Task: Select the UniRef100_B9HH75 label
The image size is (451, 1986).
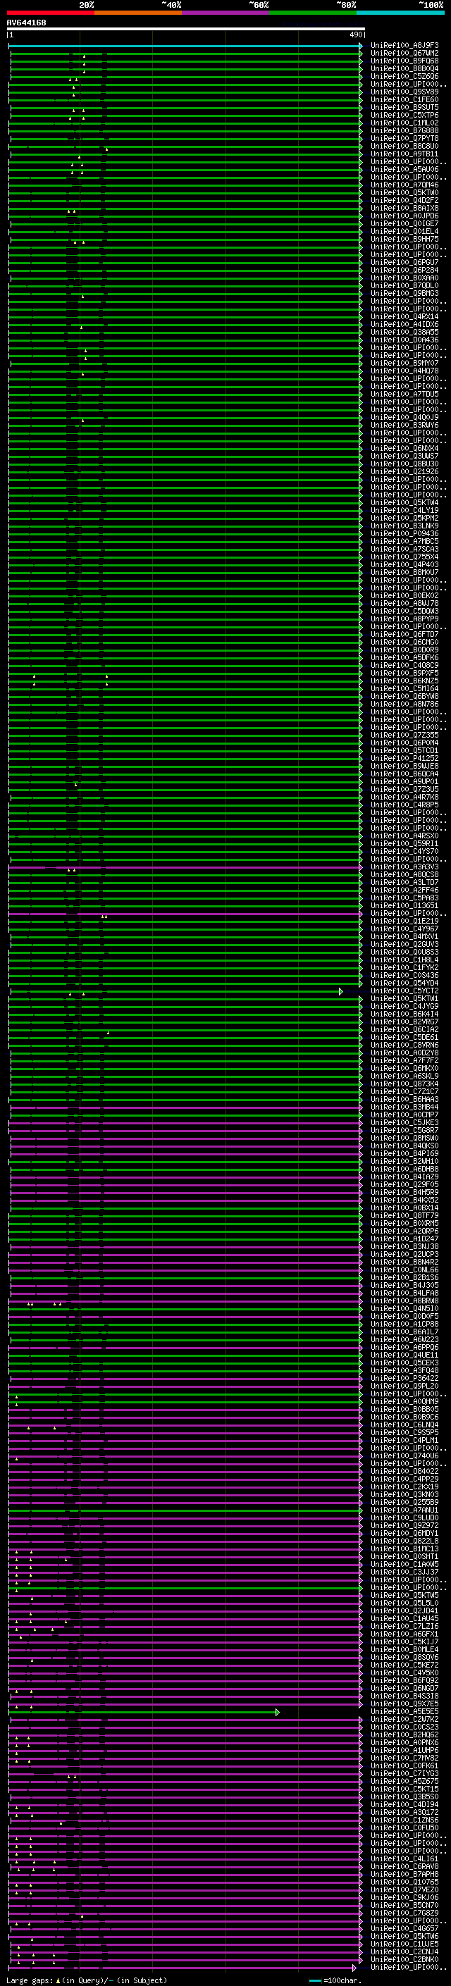Action: point(404,239)
